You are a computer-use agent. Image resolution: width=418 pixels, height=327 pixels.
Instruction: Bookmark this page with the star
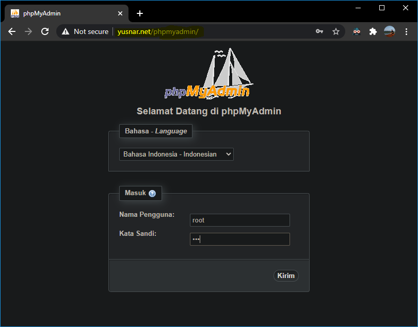point(336,31)
